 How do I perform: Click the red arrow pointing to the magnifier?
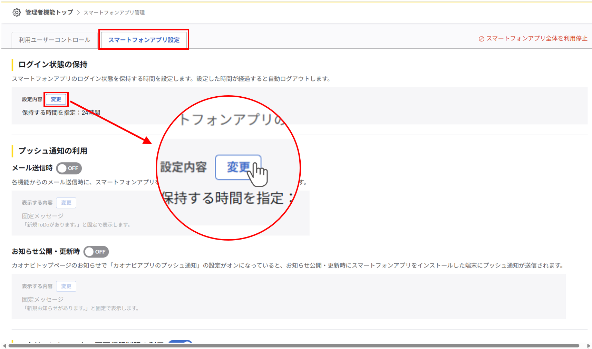click(110, 122)
